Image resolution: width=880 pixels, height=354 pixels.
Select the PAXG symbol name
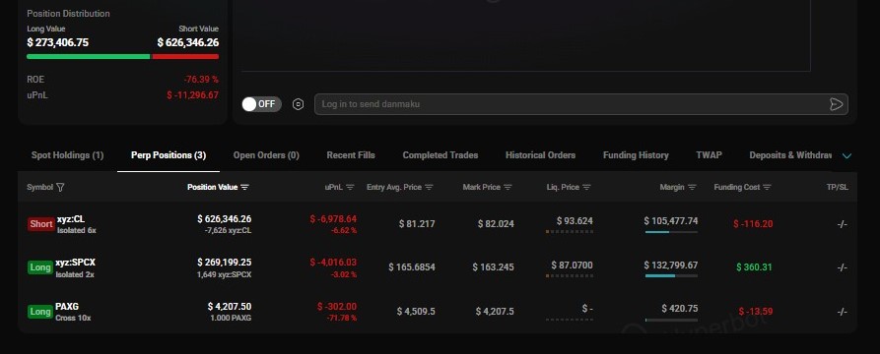(x=67, y=307)
